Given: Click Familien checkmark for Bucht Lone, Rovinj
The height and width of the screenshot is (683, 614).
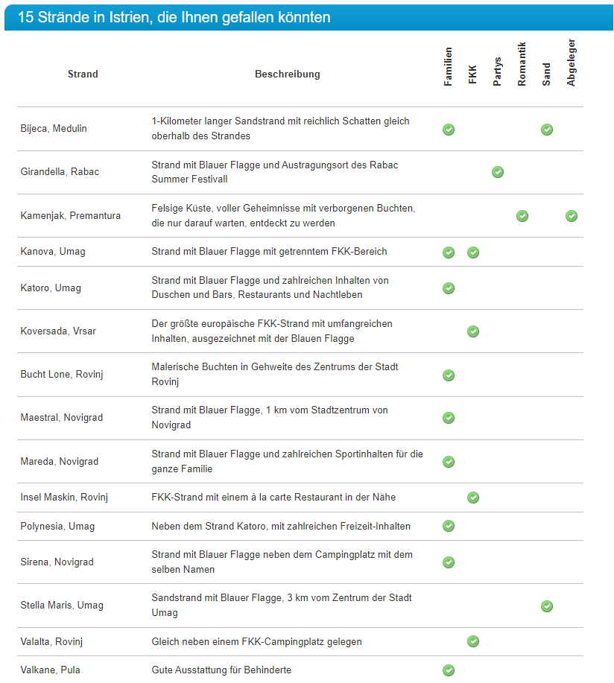Looking at the screenshot, I should click(x=449, y=375).
